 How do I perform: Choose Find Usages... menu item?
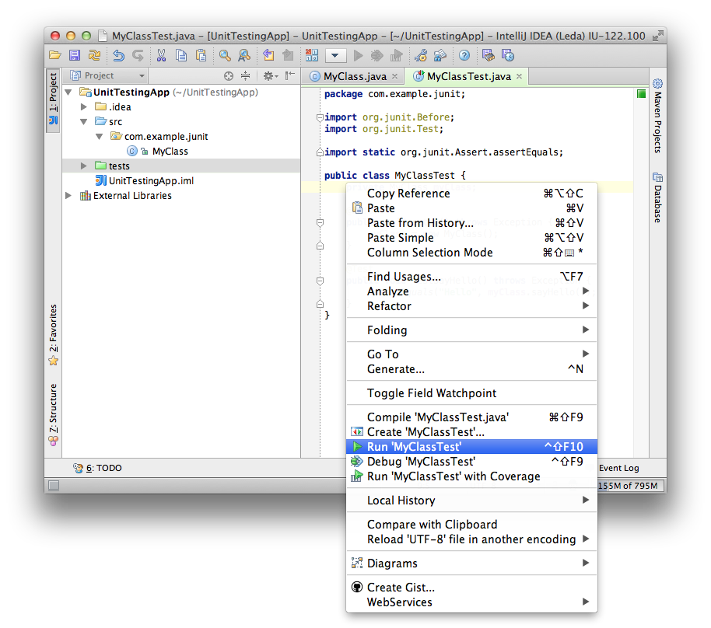[x=471, y=277]
